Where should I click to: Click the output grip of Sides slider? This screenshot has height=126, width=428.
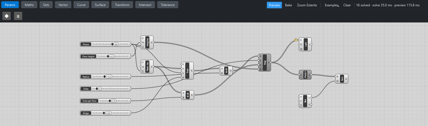(x=131, y=88)
